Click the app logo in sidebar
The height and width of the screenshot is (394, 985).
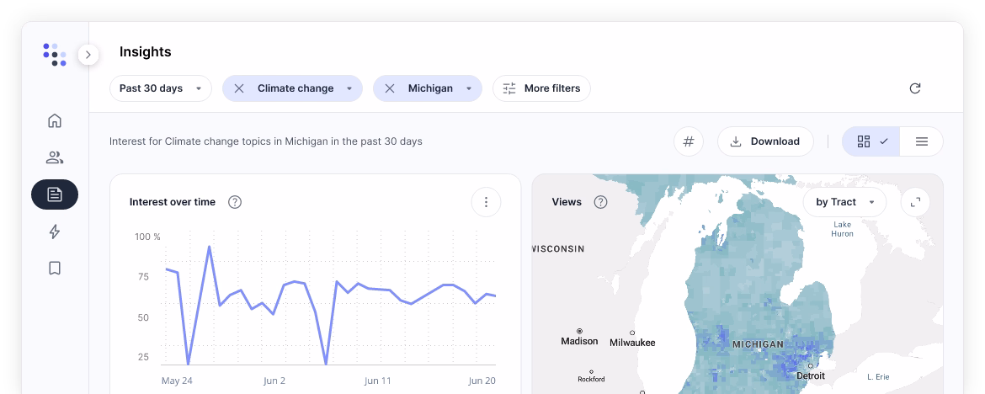coord(55,55)
